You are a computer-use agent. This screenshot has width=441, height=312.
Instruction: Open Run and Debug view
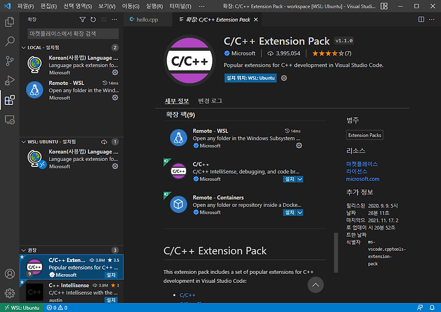pos(9,80)
